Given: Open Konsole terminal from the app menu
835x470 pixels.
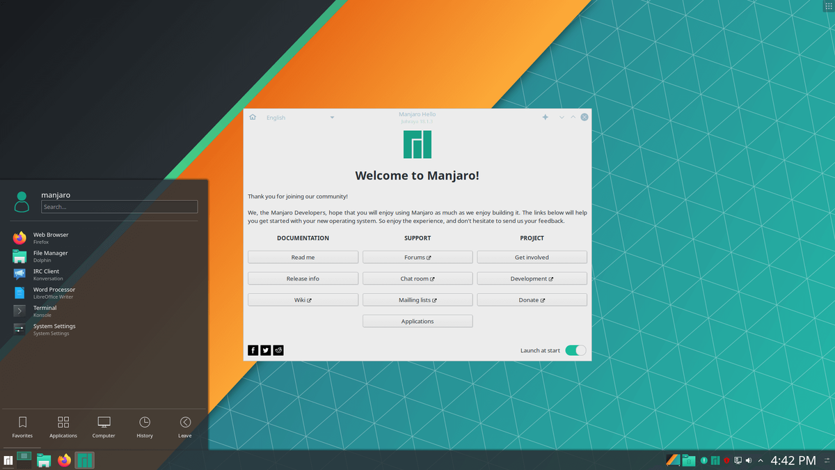Looking at the screenshot, I should 45,311.
